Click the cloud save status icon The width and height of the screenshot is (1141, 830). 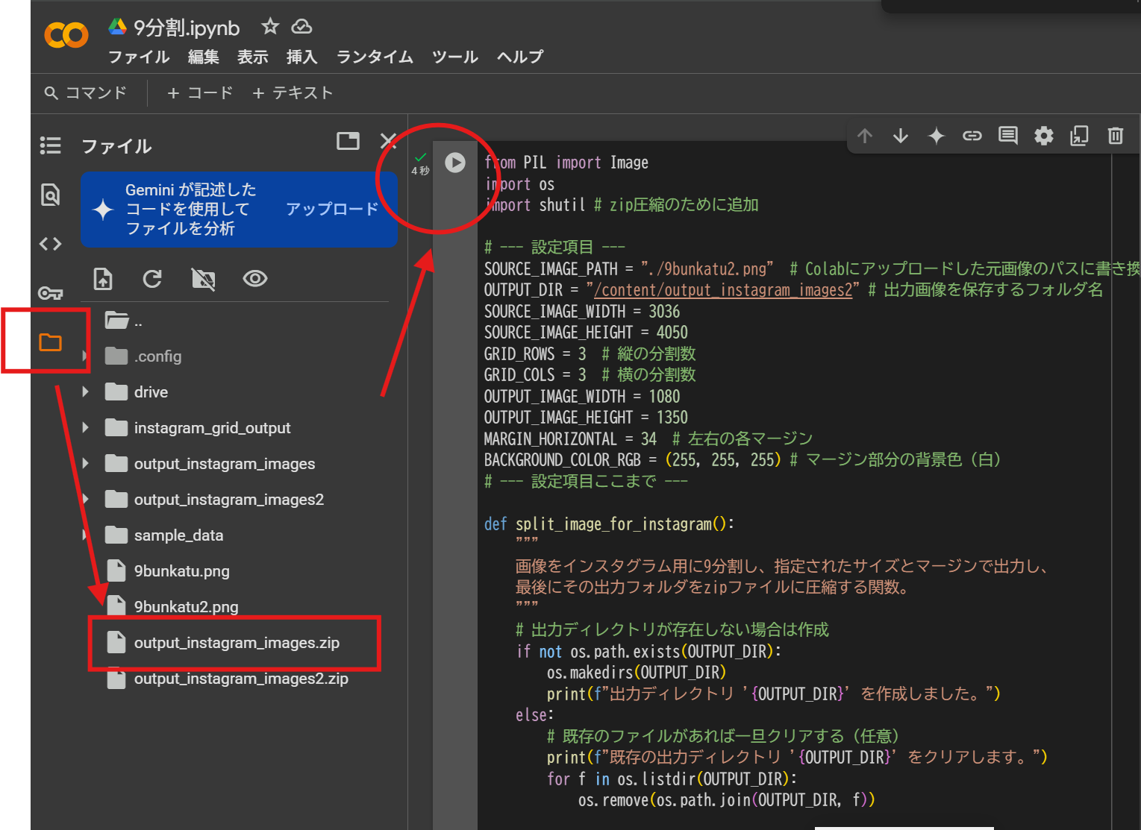tap(301, 27)
